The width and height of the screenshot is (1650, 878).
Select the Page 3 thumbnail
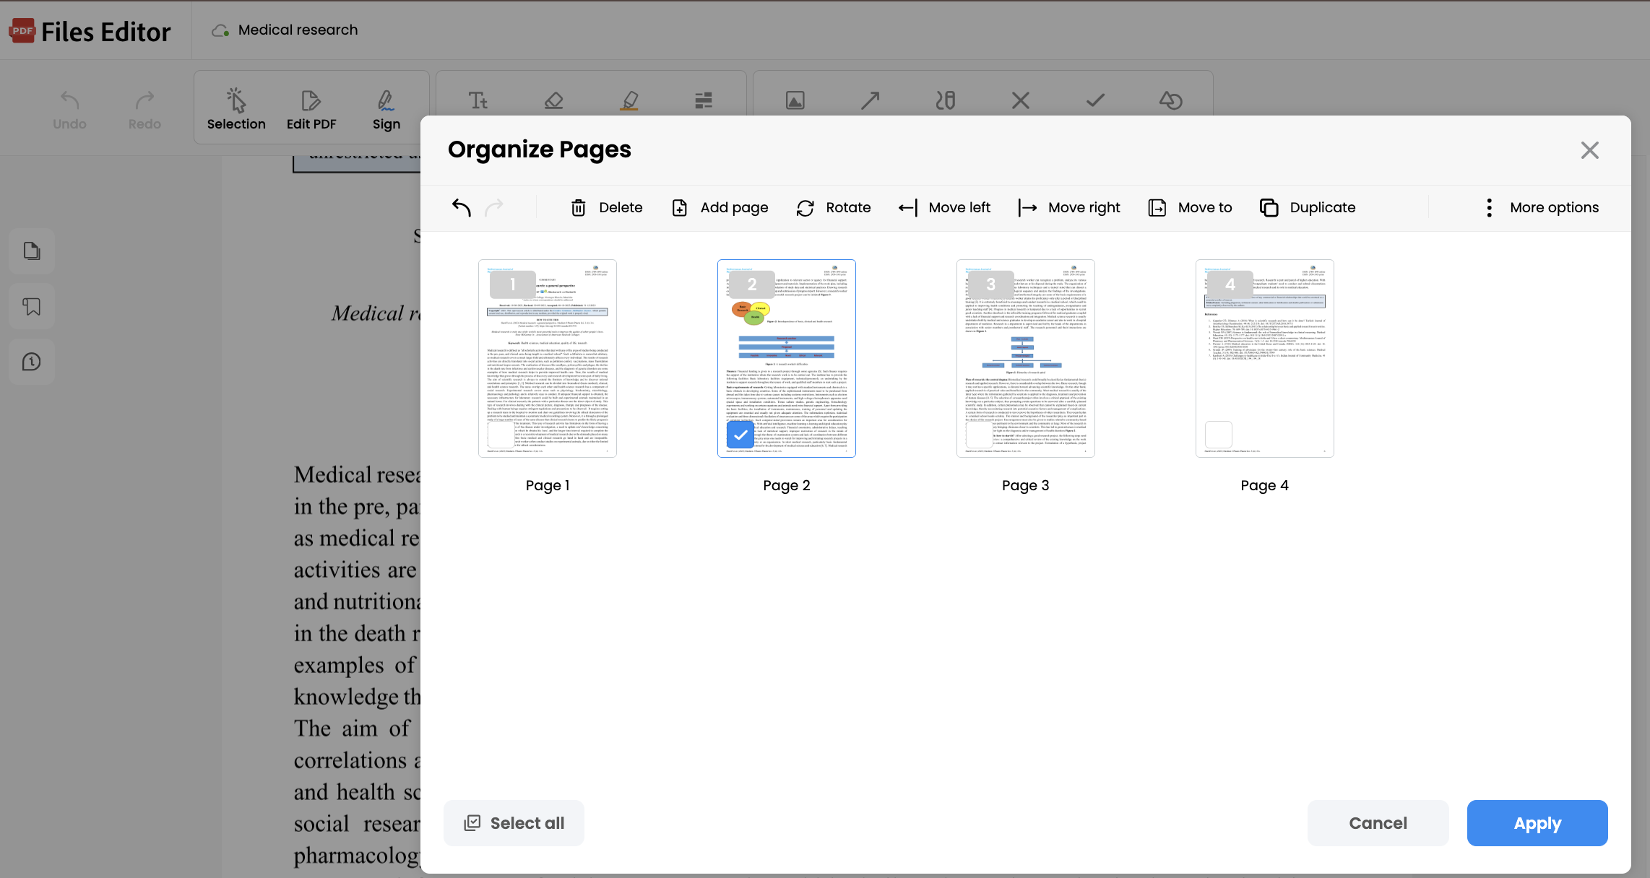(1026, 358)
